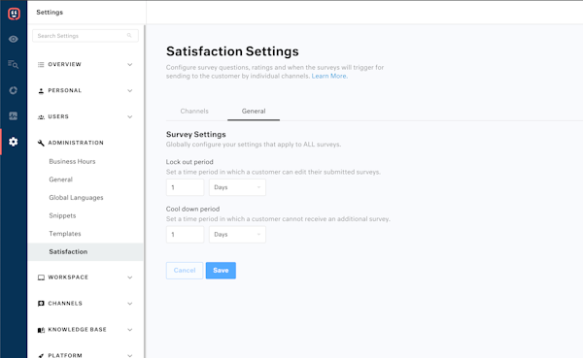Image resolution: width=583 pixels, height=358 pixels.
Task: Open the search list icon in sidebar
Action: [x=14, y=65]
